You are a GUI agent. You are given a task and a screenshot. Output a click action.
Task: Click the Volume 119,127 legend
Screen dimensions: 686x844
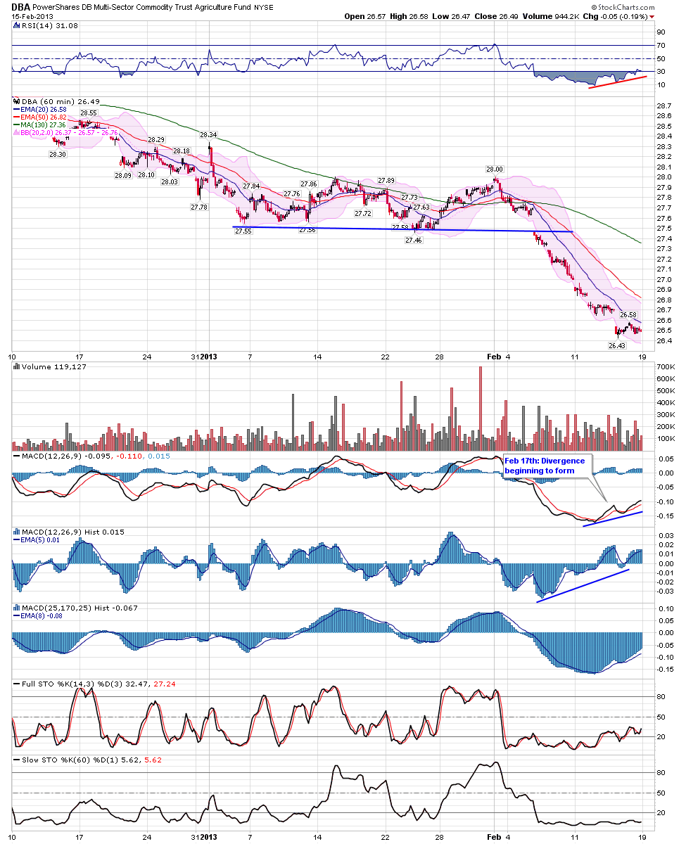tap(50, 366)
